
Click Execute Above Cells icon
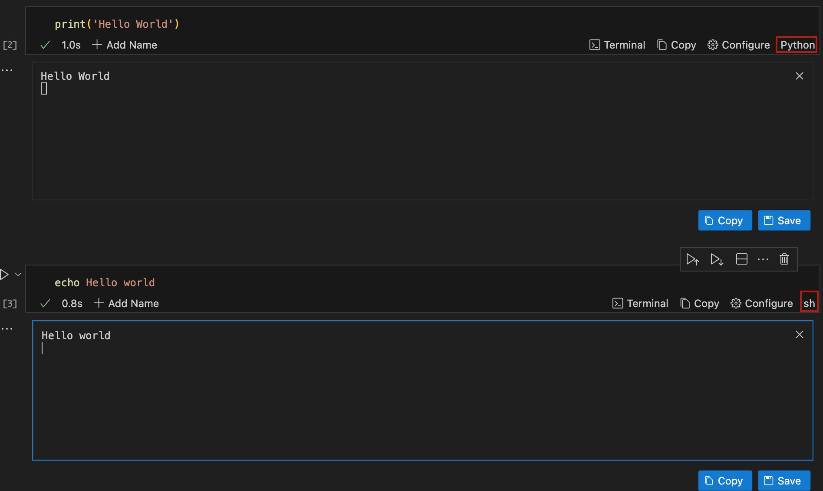coord(692,259)
